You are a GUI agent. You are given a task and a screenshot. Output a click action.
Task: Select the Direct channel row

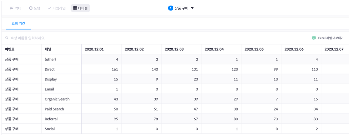click(49, 69)
